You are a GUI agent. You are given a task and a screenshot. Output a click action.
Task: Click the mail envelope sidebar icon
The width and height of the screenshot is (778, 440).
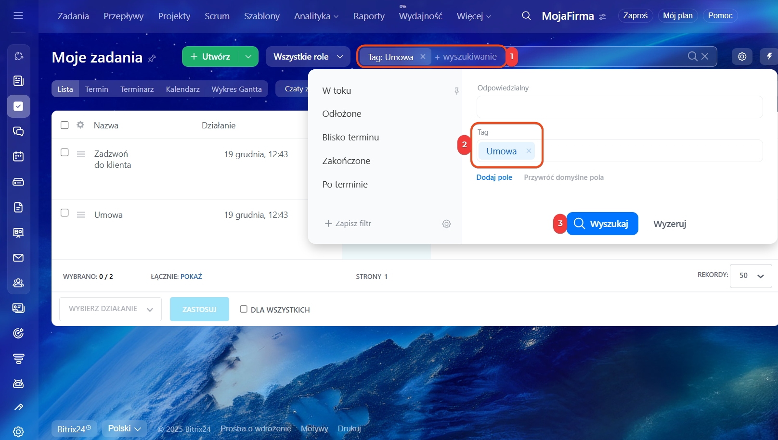18,258
